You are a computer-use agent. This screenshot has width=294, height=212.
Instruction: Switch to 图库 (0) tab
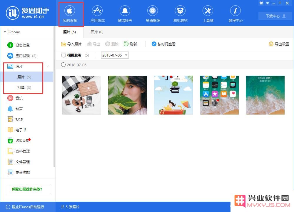point(97,32)
